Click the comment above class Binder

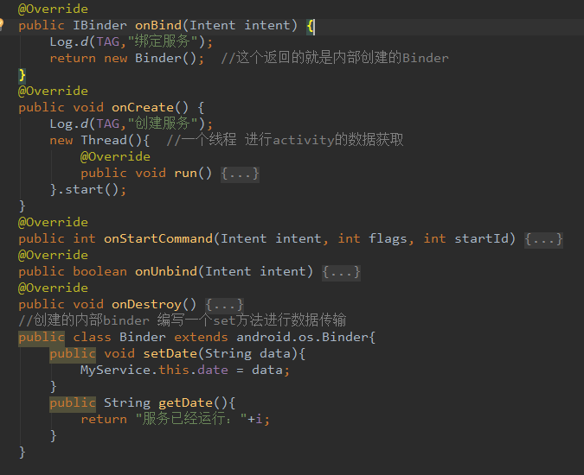pyautogui.click(x=182, y=320)
